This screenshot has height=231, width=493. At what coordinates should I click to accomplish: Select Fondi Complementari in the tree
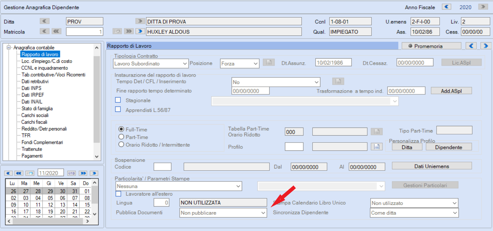pos(42,142)
